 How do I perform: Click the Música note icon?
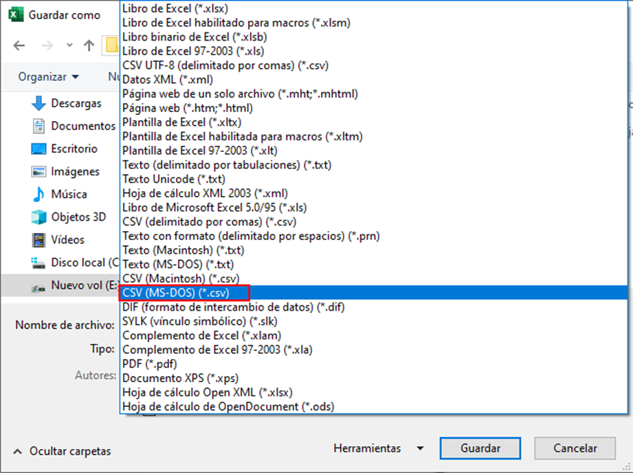[x=39, y=195]
